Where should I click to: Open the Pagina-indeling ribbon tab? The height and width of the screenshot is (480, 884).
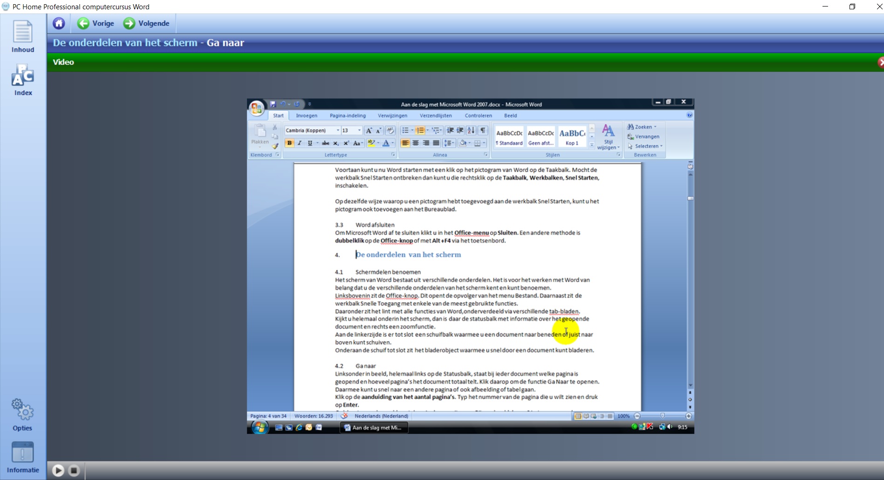(x=348, y=115)
